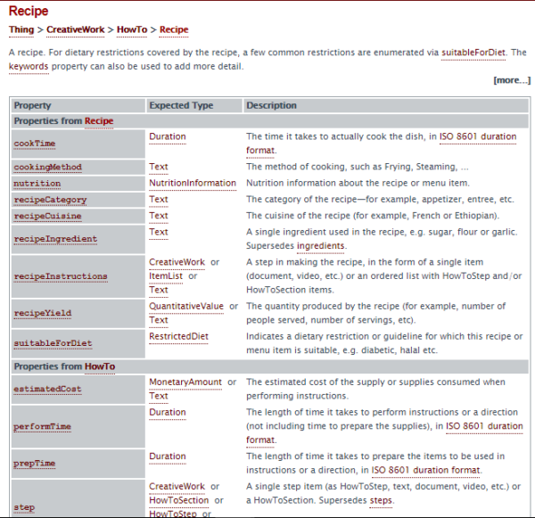Viewport: 535px width, 518px height.
Task: Click the recipeIngredient property link
Action: pos(55,239)
